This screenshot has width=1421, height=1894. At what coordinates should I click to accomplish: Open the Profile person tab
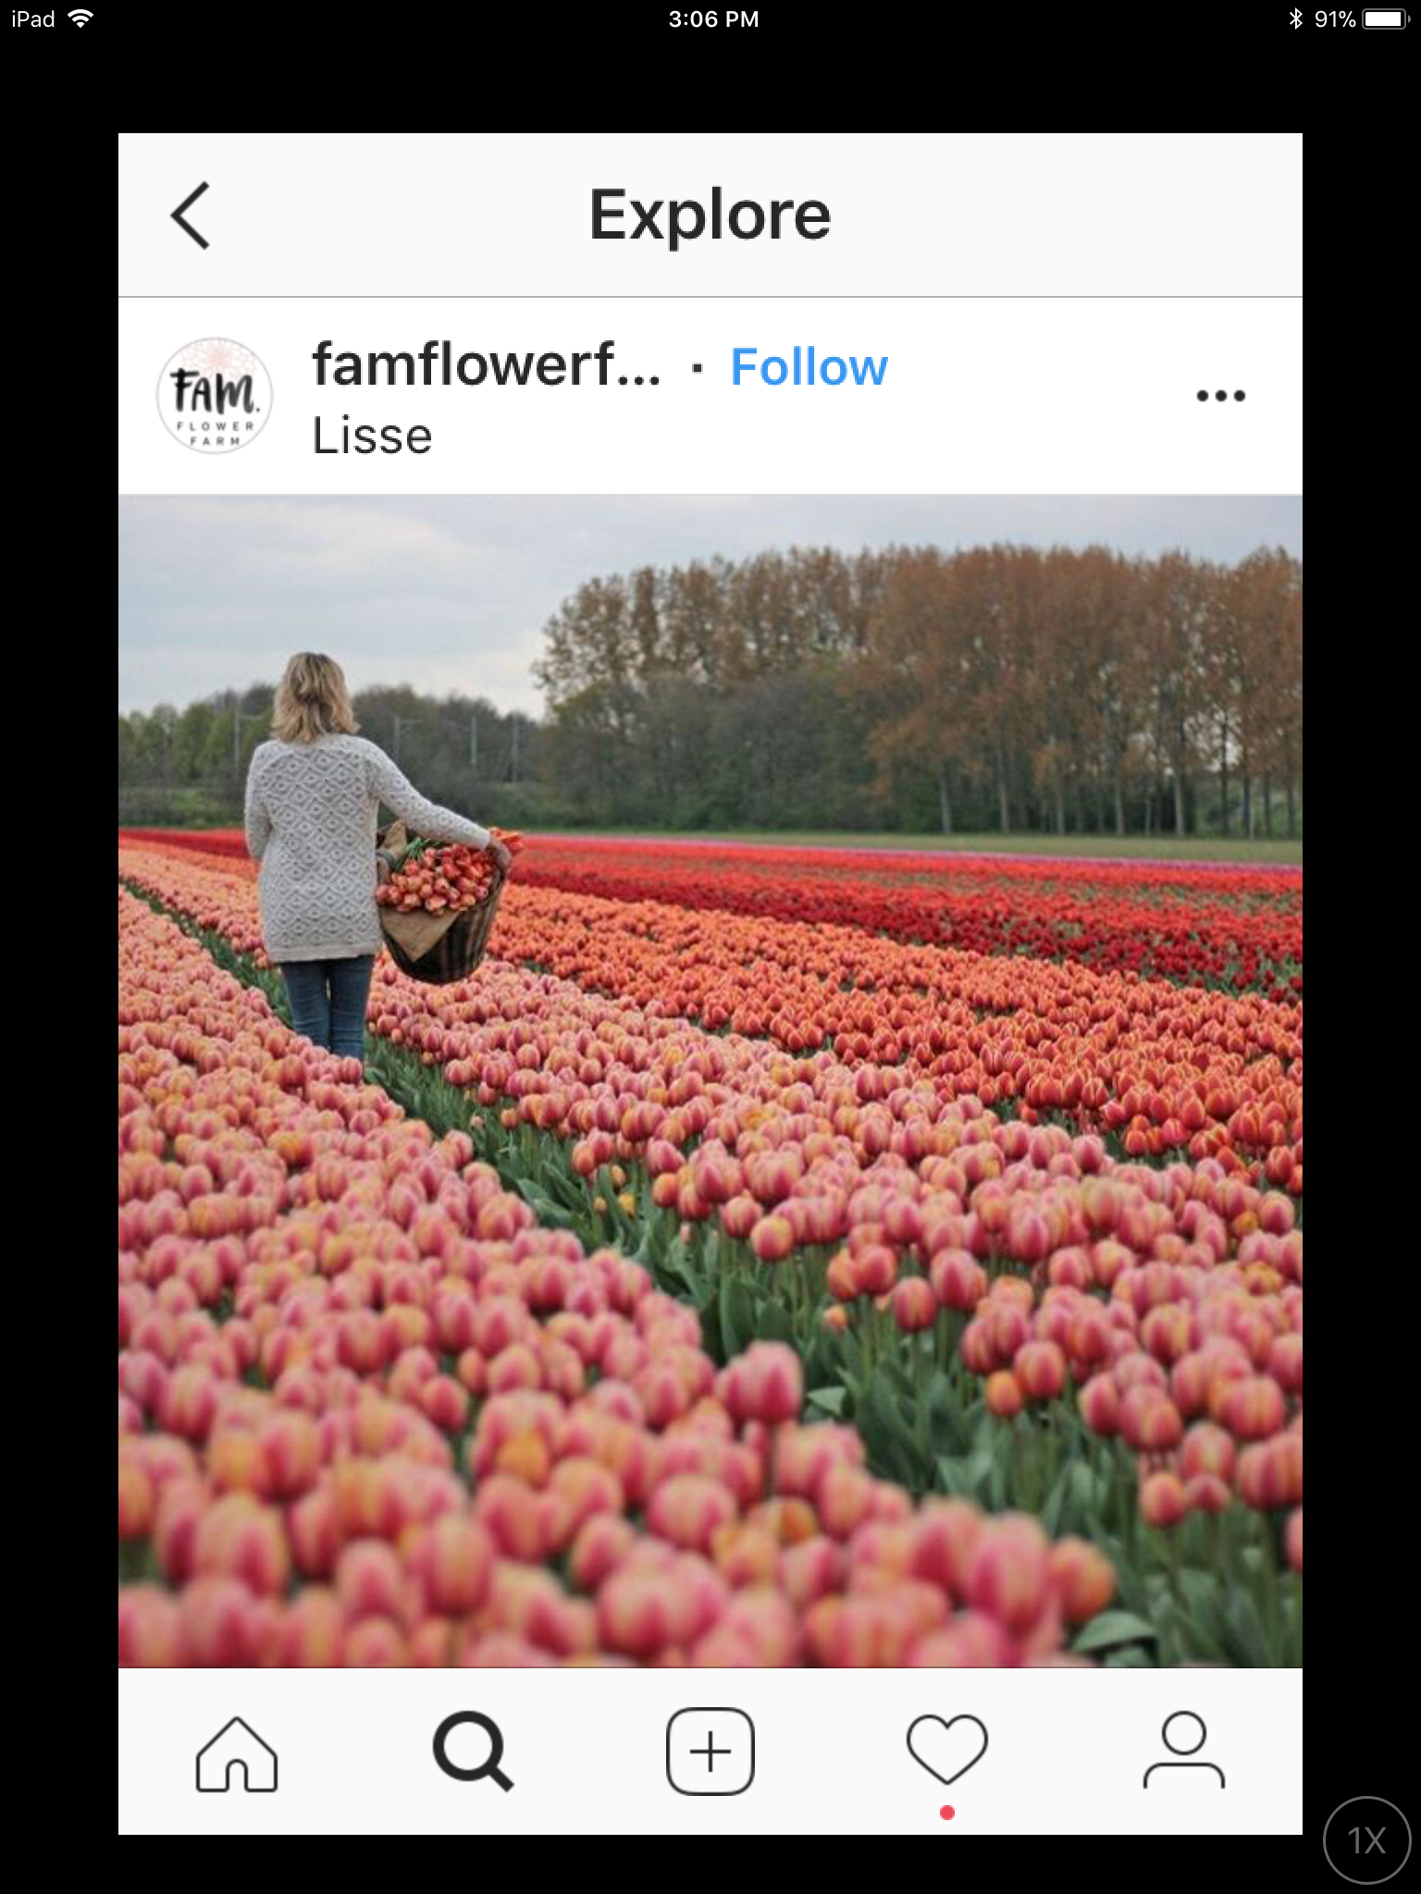pyautogui.click(x=1184, y=1751)
